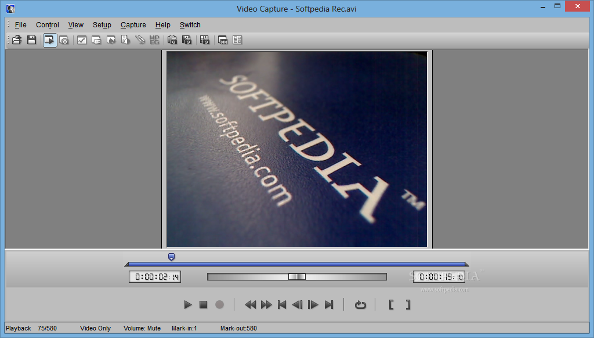The height and width of the screenshot is (338, 594).
Task: Toggle the Playback mode toolbar button
Action: point(50,40)
